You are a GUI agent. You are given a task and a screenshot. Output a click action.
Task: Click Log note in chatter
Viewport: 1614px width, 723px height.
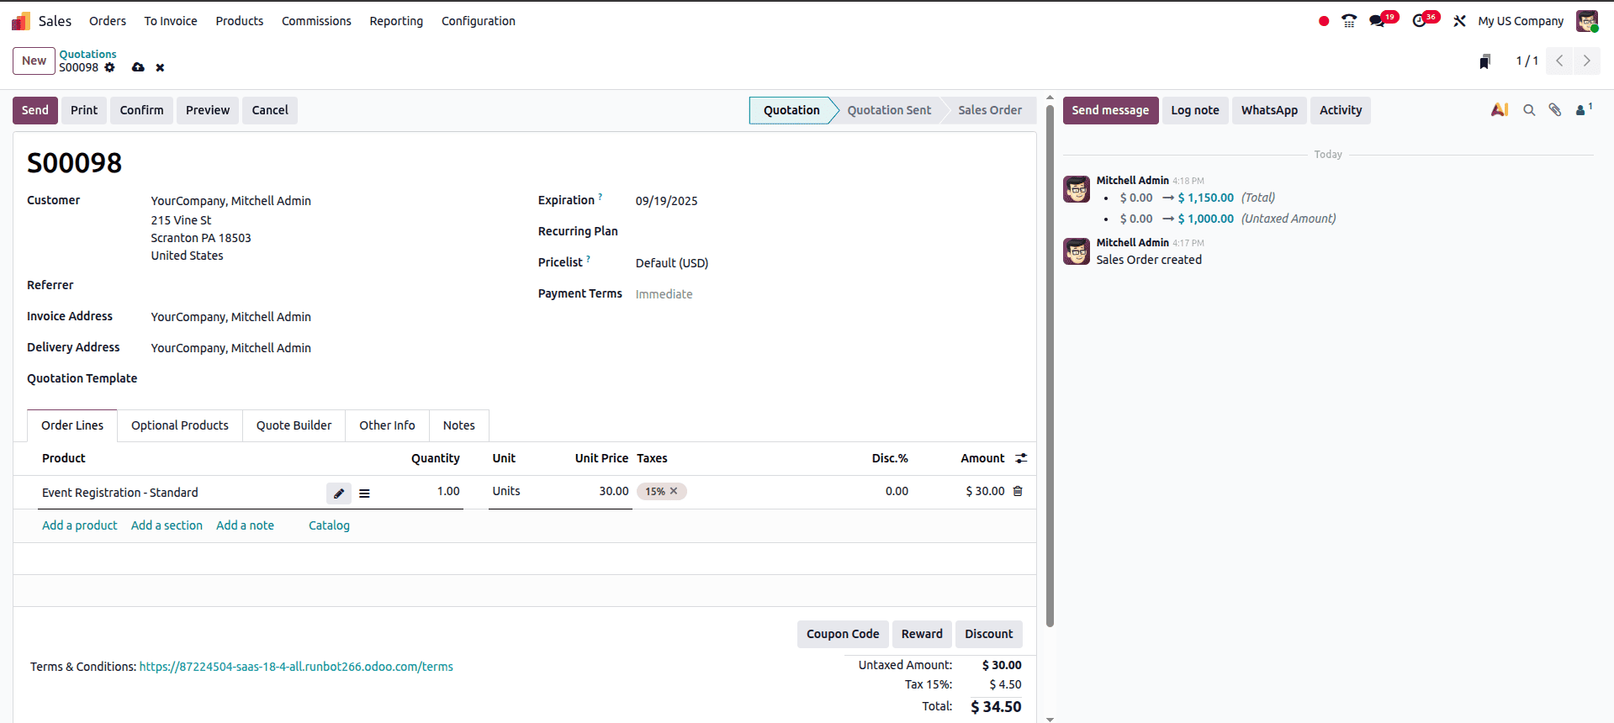[x=1195, y=110]
